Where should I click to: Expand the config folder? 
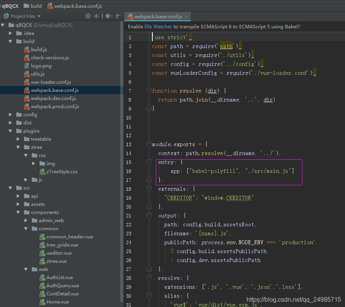[10, 115]
